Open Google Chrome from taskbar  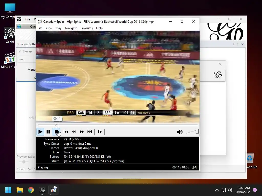pos(31,190)
